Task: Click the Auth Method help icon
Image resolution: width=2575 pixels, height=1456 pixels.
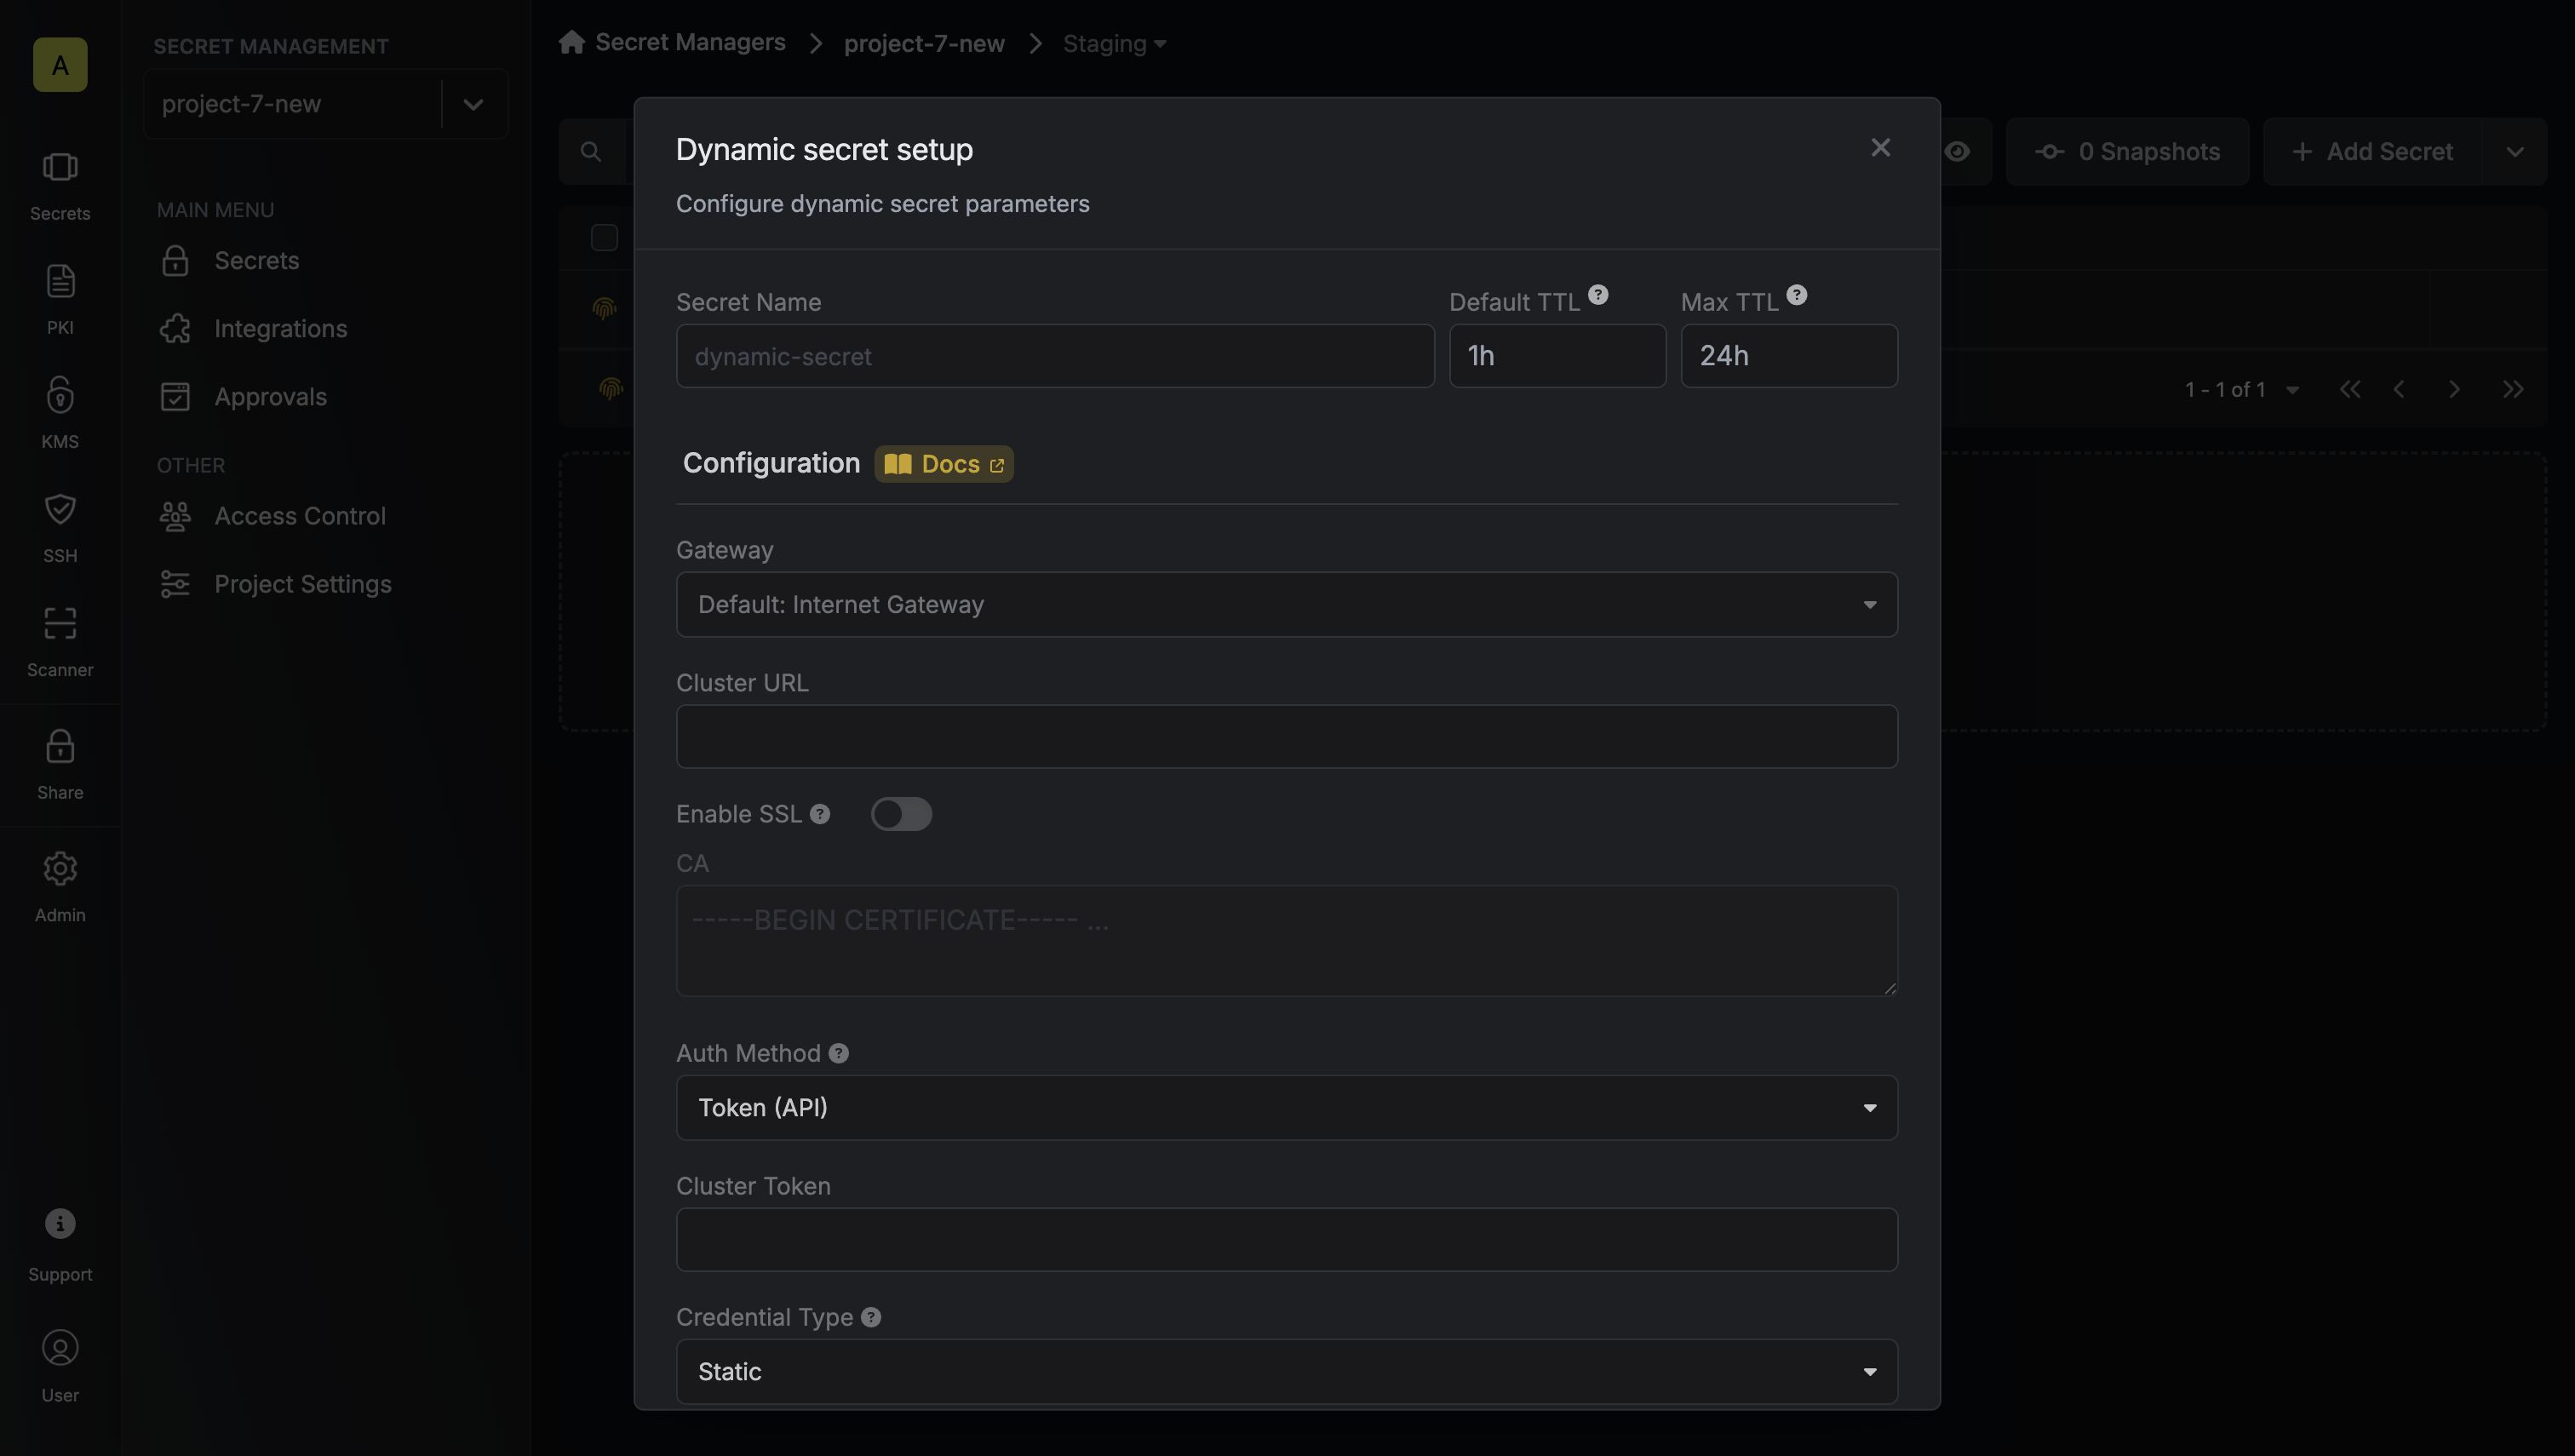Action: [839, 1053]
